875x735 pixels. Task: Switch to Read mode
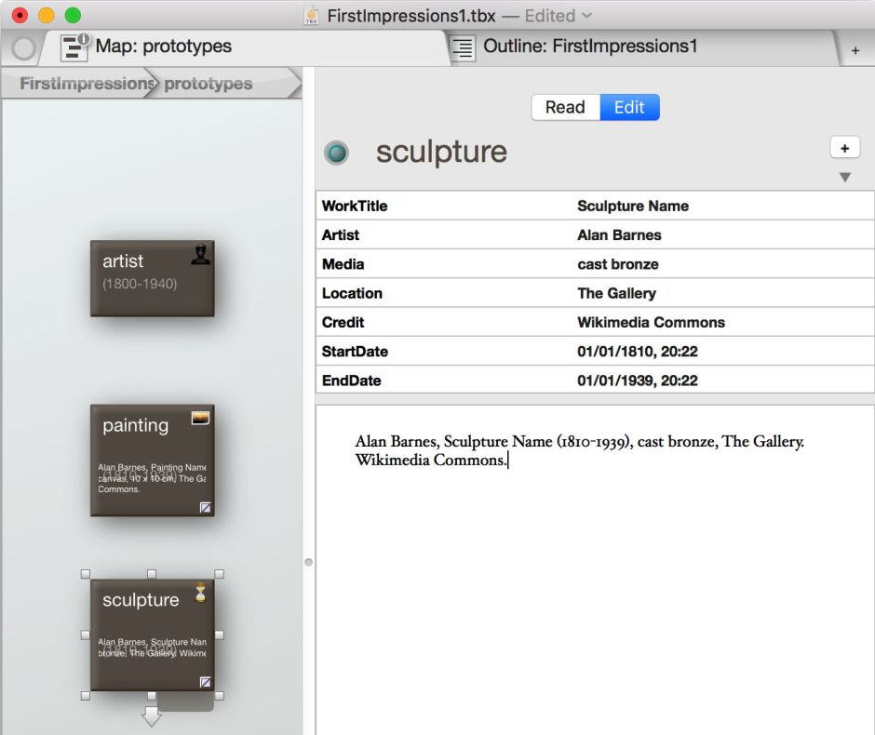pos(565,107)
